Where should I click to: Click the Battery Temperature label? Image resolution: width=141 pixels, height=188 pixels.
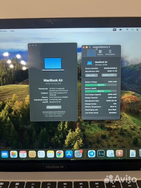coord(93,107)
